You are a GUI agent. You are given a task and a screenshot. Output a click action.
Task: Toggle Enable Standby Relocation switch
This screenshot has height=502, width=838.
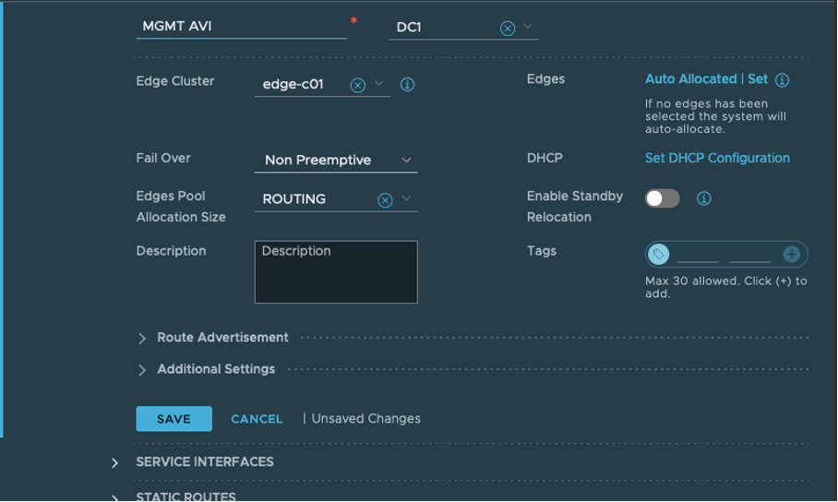[662, 198]
